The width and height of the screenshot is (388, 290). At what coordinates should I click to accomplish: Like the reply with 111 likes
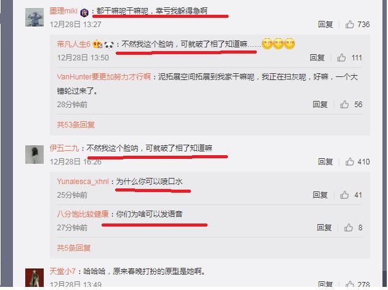tap(341, 58)
